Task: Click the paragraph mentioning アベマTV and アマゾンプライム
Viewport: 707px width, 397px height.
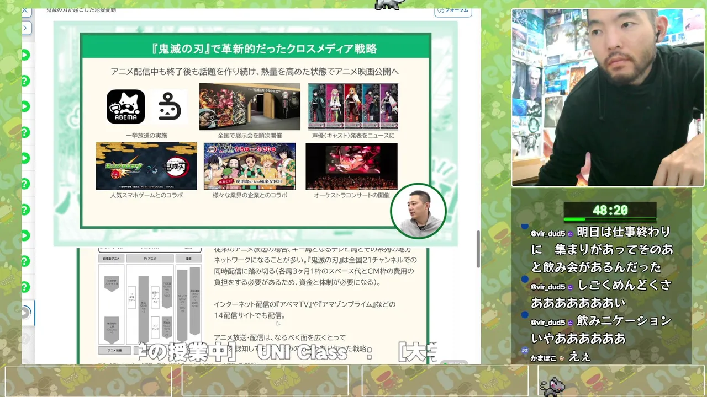Action: tap(305, 309)
